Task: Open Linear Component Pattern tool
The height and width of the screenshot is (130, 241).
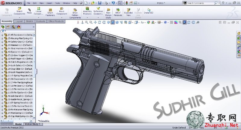Action: (x=39, y=11)
